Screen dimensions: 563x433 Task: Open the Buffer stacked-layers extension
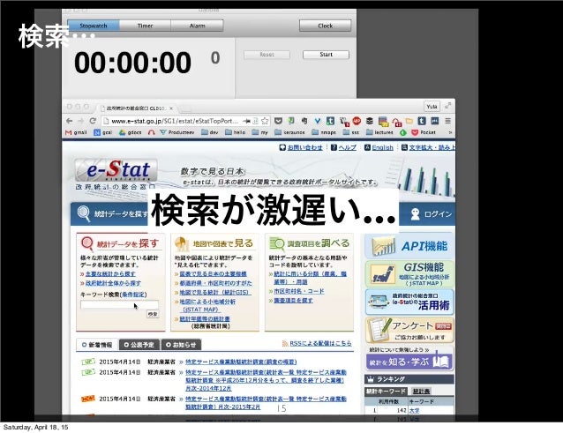370,121
